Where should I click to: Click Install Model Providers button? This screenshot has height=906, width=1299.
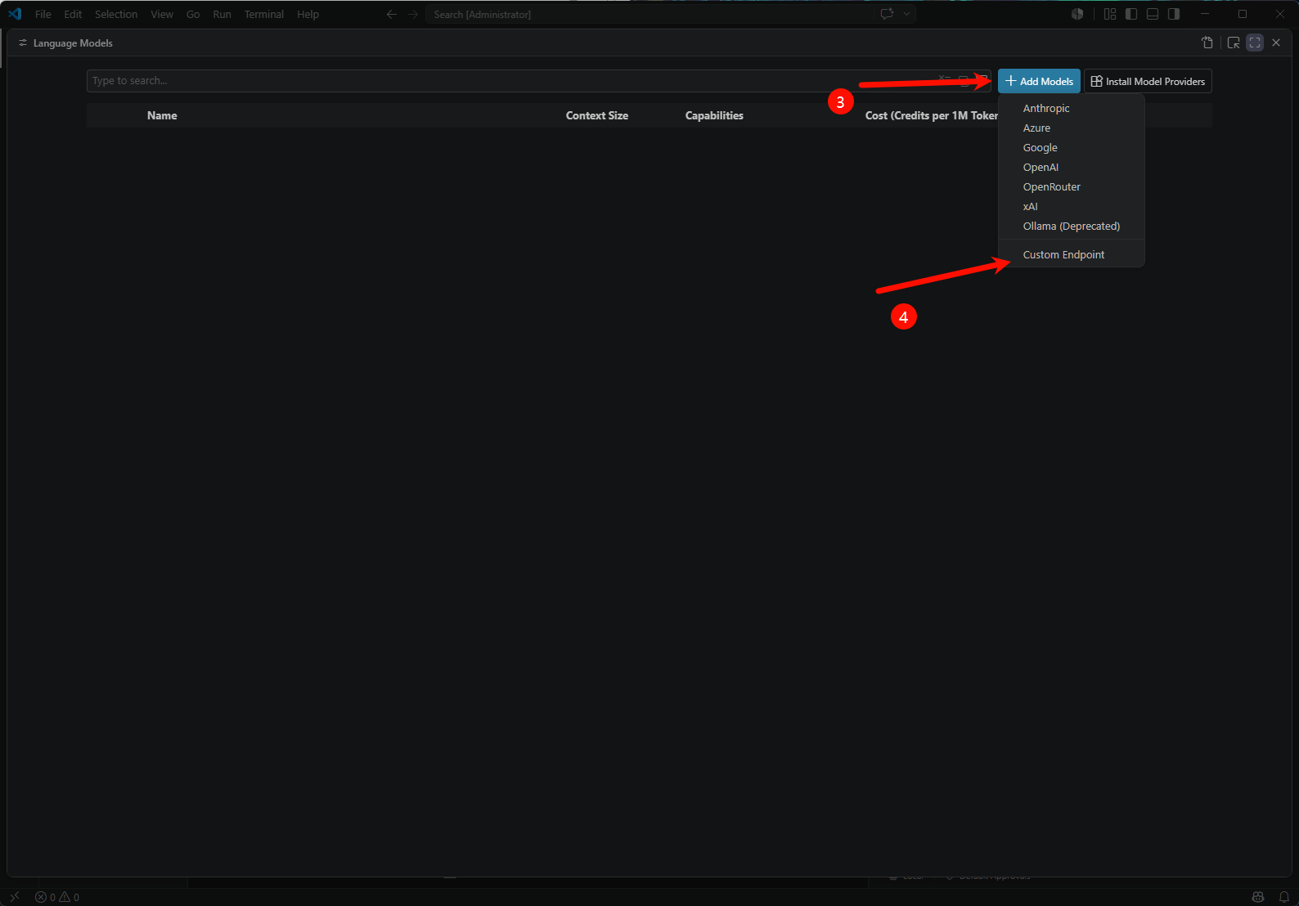click(1148, 81)
